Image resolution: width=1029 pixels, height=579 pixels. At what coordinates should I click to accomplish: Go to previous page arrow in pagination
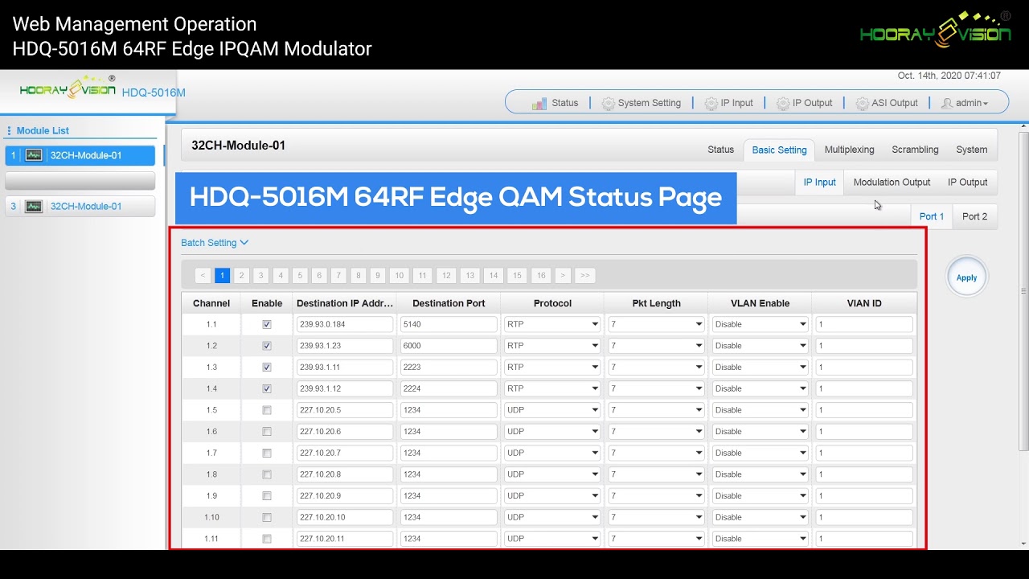(203, 275)
